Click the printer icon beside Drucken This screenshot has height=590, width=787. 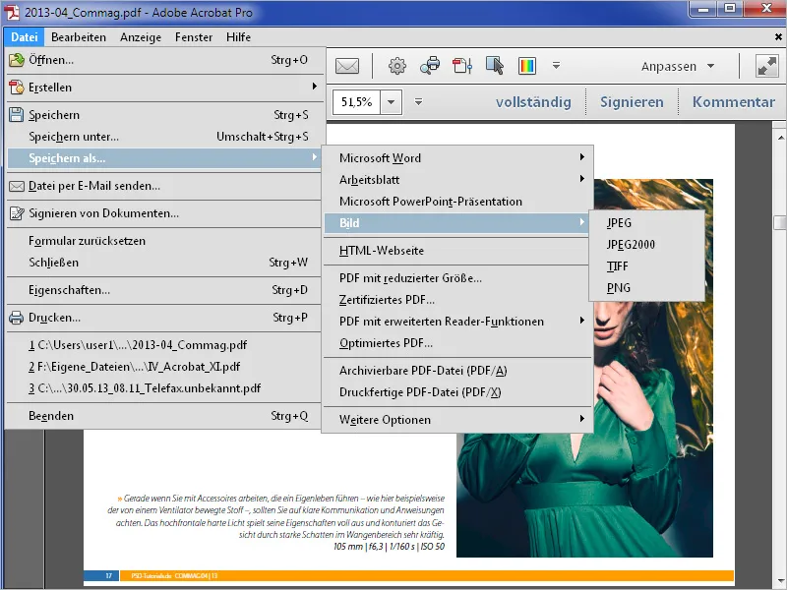(17, 318)
